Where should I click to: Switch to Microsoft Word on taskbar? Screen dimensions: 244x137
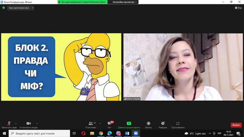coord(127,133)
